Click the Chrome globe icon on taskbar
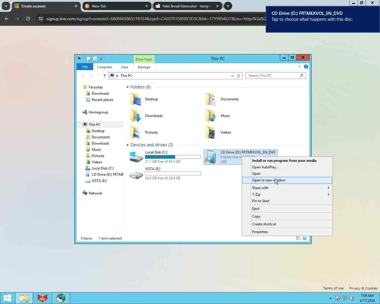 [61, 298]
